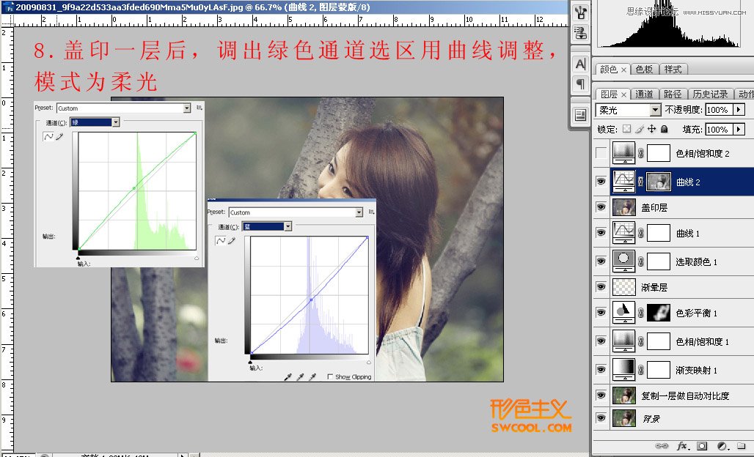
Task: Click the add layer mask icon
Action: 701,446
